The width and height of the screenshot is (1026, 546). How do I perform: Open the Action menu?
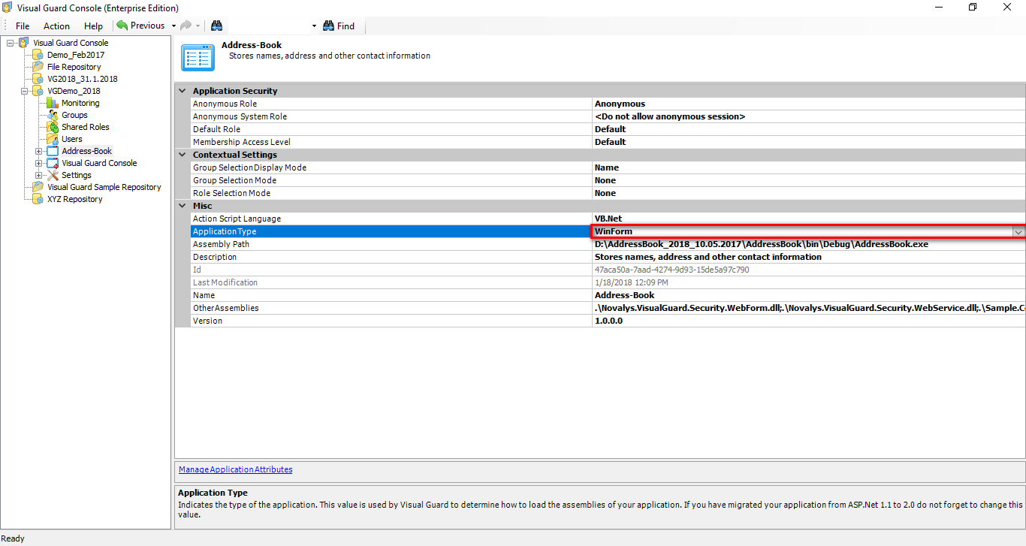(x=56, y=26)
